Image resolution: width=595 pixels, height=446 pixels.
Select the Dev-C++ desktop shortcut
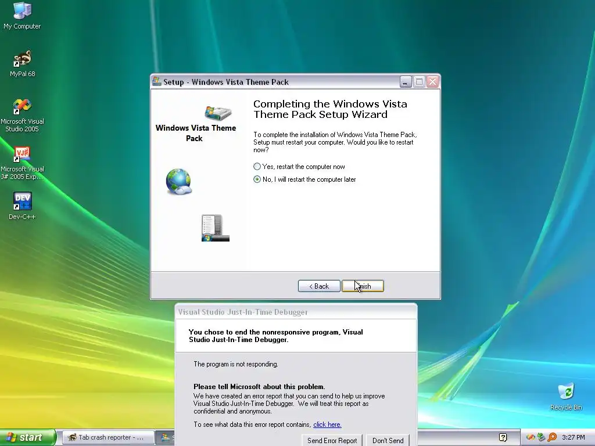tap(22, 206)
